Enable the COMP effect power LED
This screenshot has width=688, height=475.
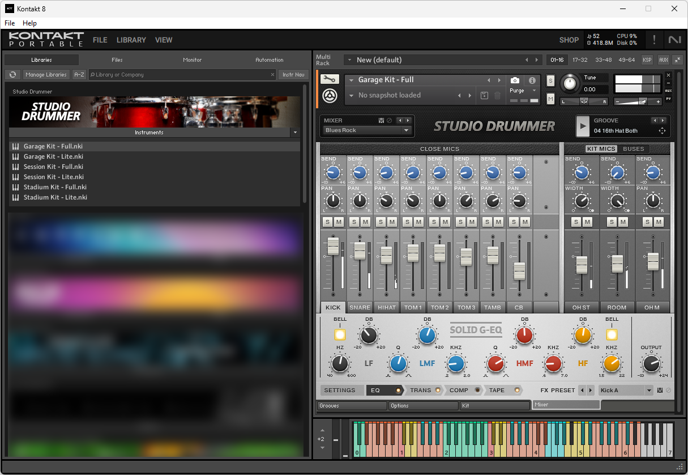477,390
